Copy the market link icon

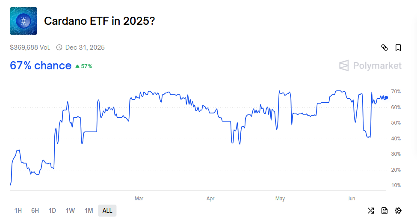pyautogui.click(x=384, y=48)
